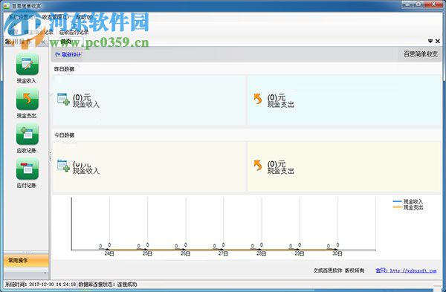The image size is (446, 292).
Task: Click the 数据库连接状态 status bar entry
Action: [x=108, y=285]
